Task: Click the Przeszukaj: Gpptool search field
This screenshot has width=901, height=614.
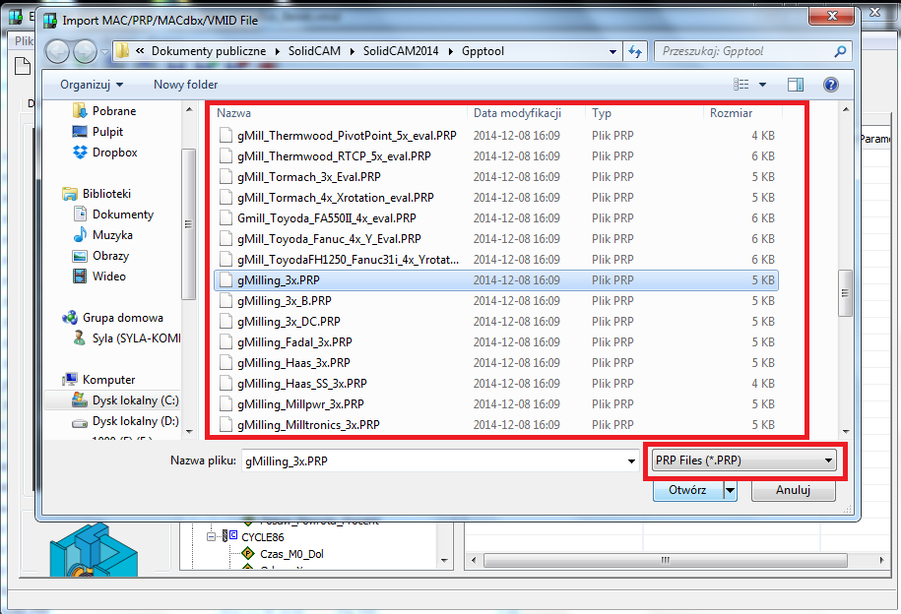Action: click(744, 51)
